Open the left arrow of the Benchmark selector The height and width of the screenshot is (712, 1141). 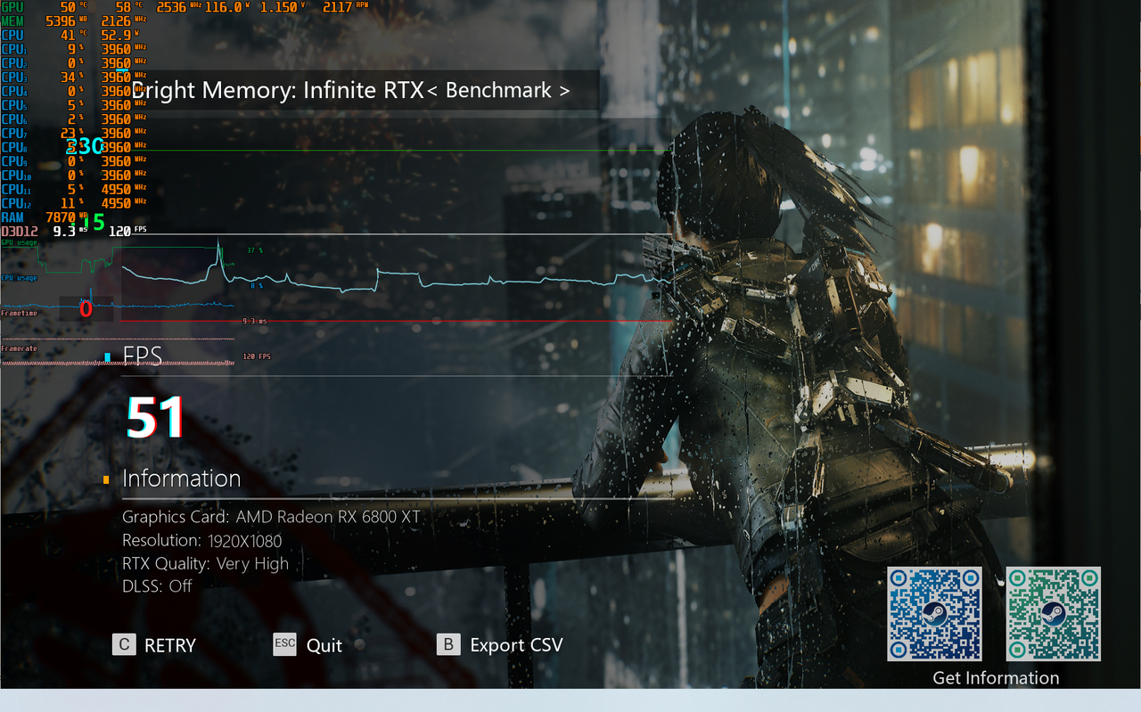click(x=435, y=90)
